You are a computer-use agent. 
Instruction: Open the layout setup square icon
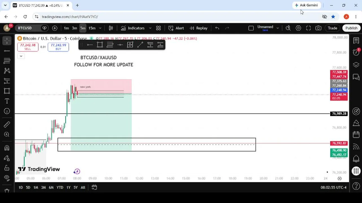[251, 28]
